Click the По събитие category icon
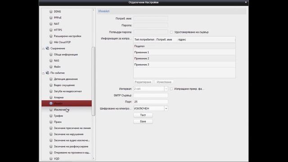Viewport: 288px width, 162px height. (47, 73)
